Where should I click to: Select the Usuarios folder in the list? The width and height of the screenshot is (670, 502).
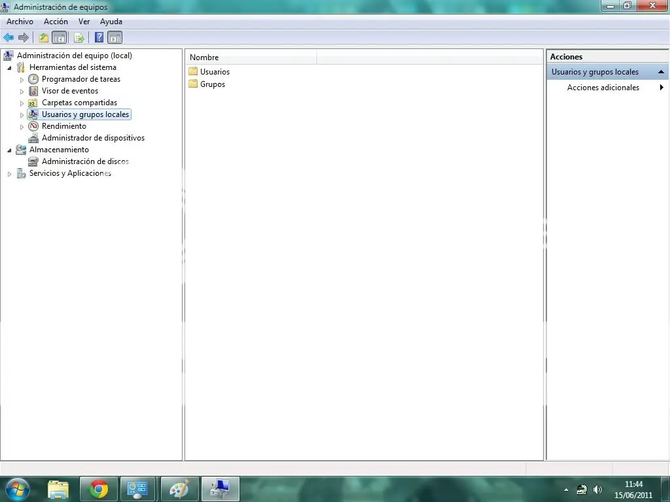[x=215, y=72]
